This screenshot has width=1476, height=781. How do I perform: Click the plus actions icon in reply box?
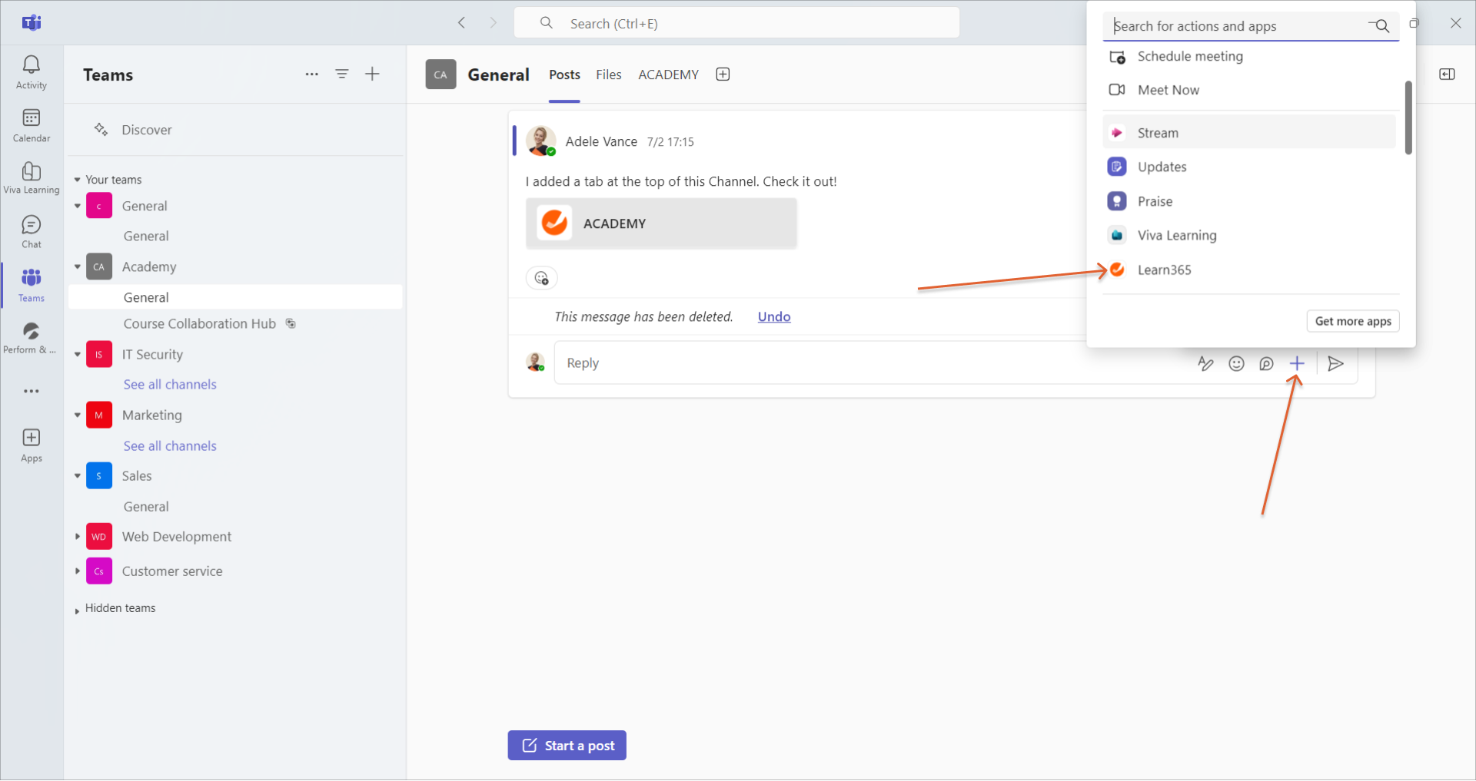click(x=1297, y=364)
